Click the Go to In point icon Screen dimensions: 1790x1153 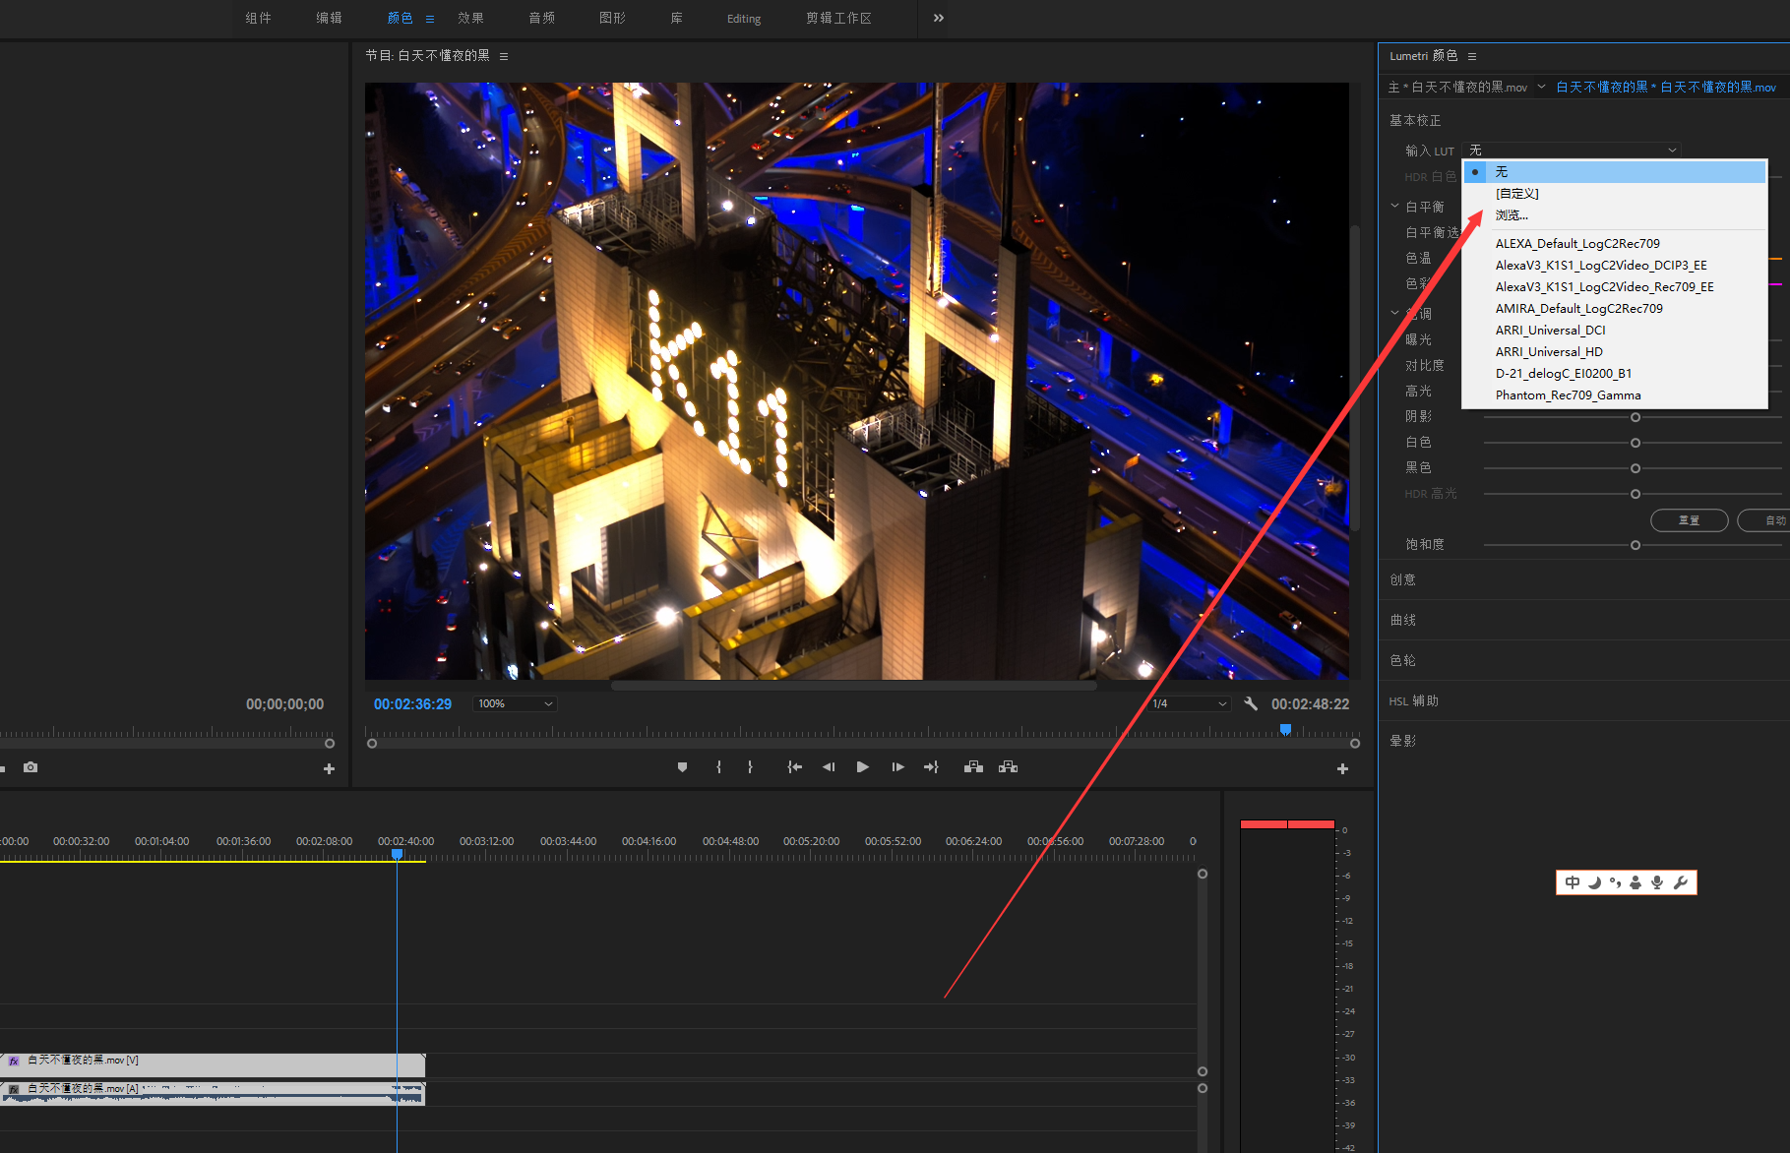pyautogui.click(x=794, y=767)
